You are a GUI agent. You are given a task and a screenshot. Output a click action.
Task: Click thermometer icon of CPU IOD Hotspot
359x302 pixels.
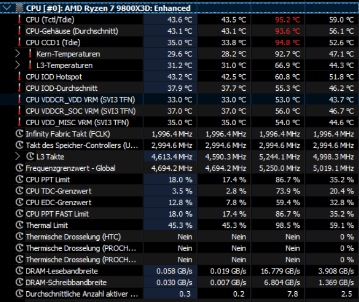coord(19,77)
